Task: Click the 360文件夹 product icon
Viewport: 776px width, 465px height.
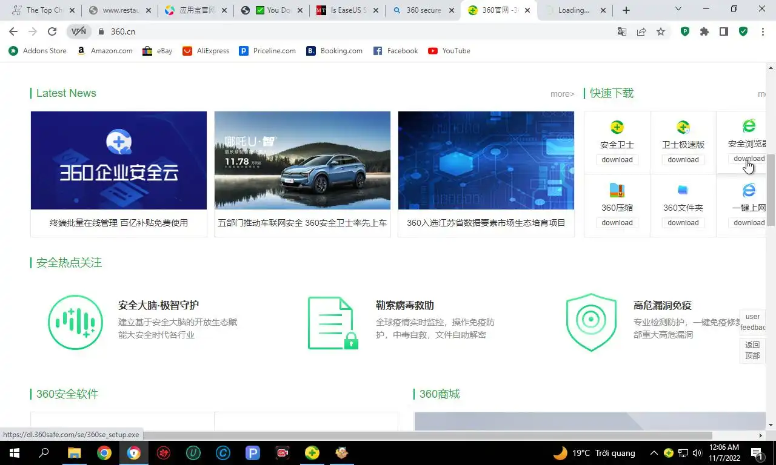Action: tap(683, 190)
